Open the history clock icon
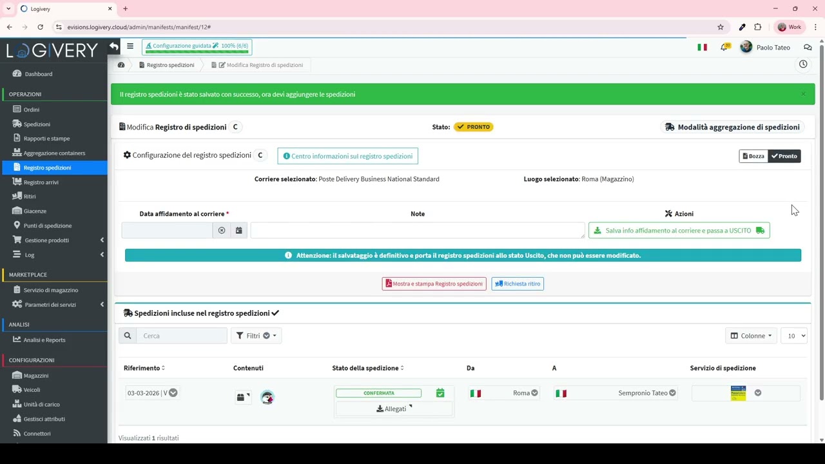Image resolution: width=825 pixels, height=464 pixels. pos(803,64)
